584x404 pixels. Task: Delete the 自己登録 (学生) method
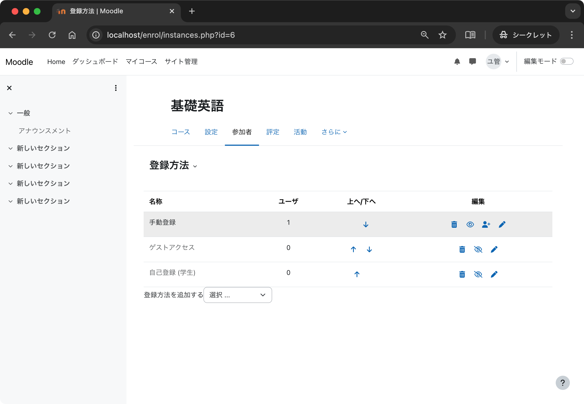click(x=462, y=274)
